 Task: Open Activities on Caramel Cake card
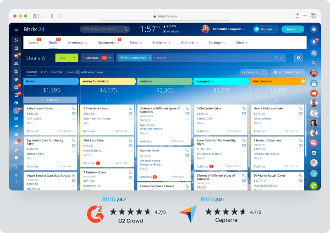pyautogui.click(x=146, y=177)
